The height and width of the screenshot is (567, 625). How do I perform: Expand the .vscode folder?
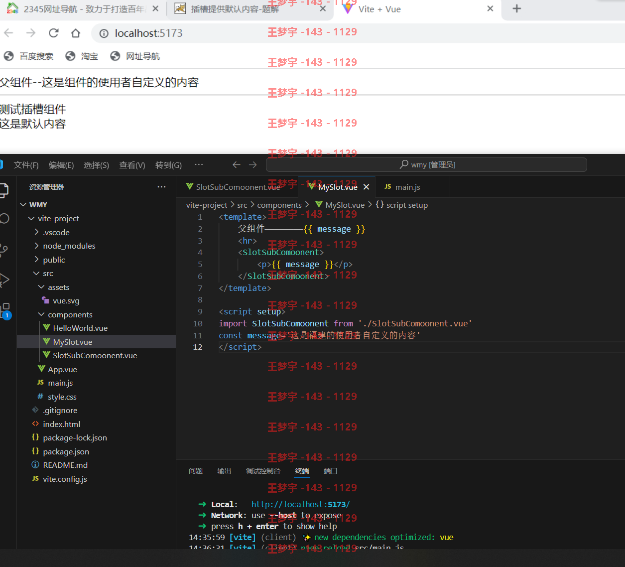click(36, 232)
